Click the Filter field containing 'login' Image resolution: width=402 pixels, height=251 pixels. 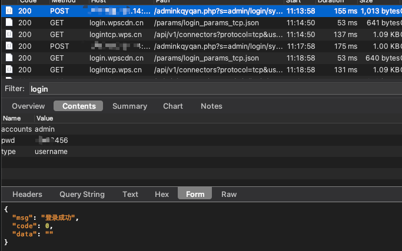(x=215, y=89)
